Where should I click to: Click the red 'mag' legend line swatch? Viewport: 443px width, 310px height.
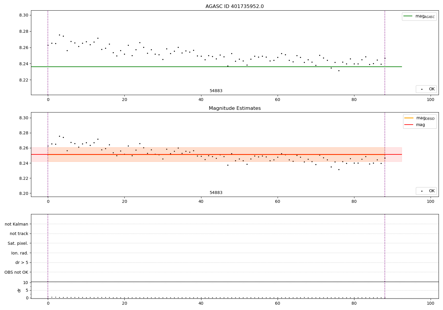coord(409,125)
